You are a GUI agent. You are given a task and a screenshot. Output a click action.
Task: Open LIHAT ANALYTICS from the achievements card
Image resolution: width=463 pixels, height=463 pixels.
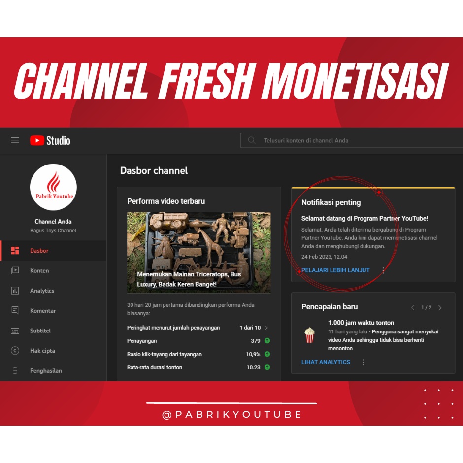[x=326, y=362]
